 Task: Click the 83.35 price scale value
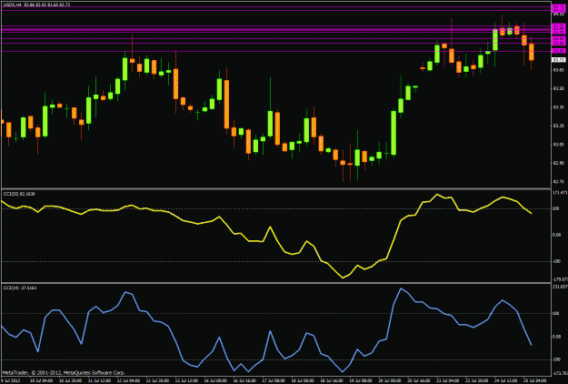(x=558, y=107)
